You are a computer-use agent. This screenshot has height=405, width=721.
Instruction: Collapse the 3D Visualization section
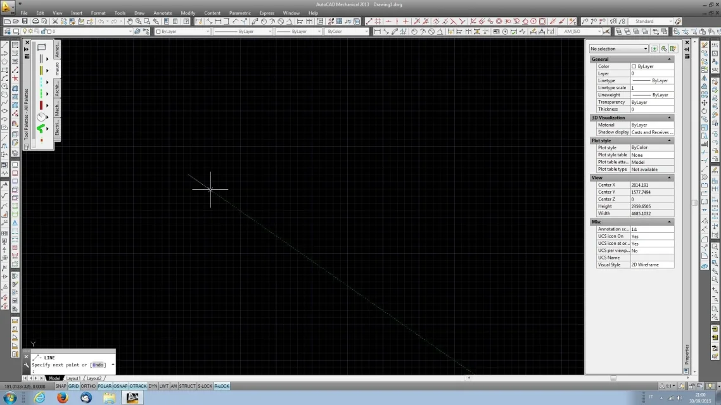(x=669, y=118)
